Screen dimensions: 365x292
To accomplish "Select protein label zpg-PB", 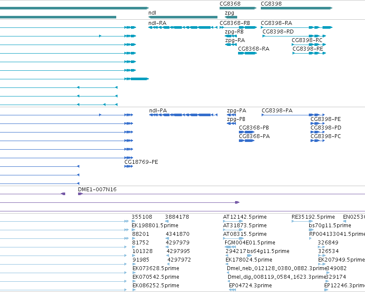I will click(236, 119).
